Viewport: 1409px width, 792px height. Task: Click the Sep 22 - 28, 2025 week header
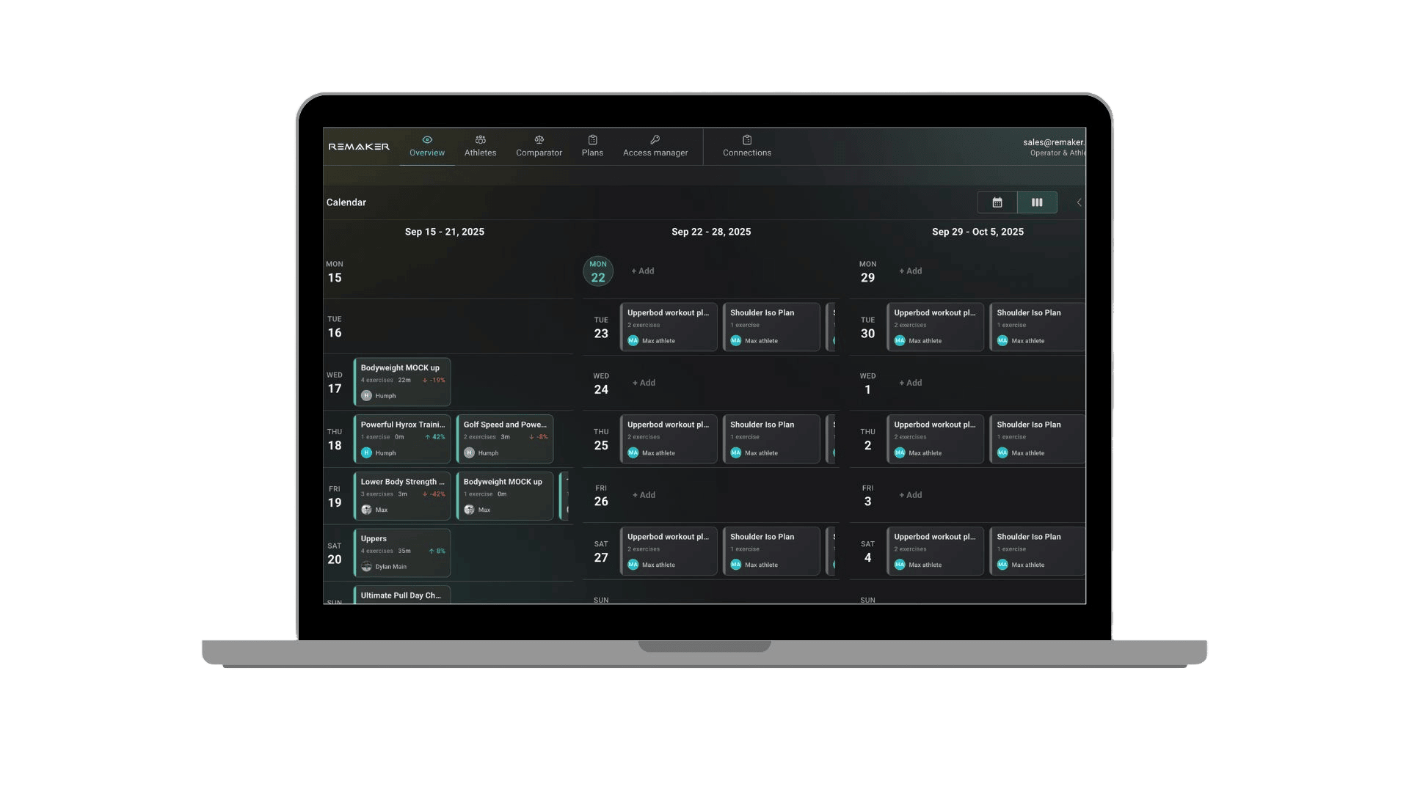[x=711, y=232]
